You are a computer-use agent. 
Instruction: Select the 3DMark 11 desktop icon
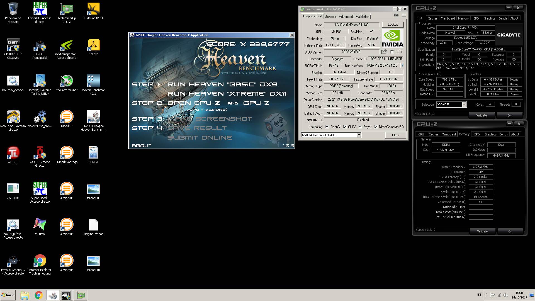pyautogui.click(x=67, y=119)
